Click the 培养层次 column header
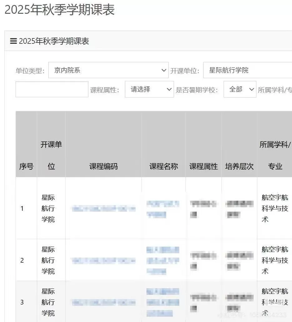This screenshot has height=322, width=292. point(239,166)
